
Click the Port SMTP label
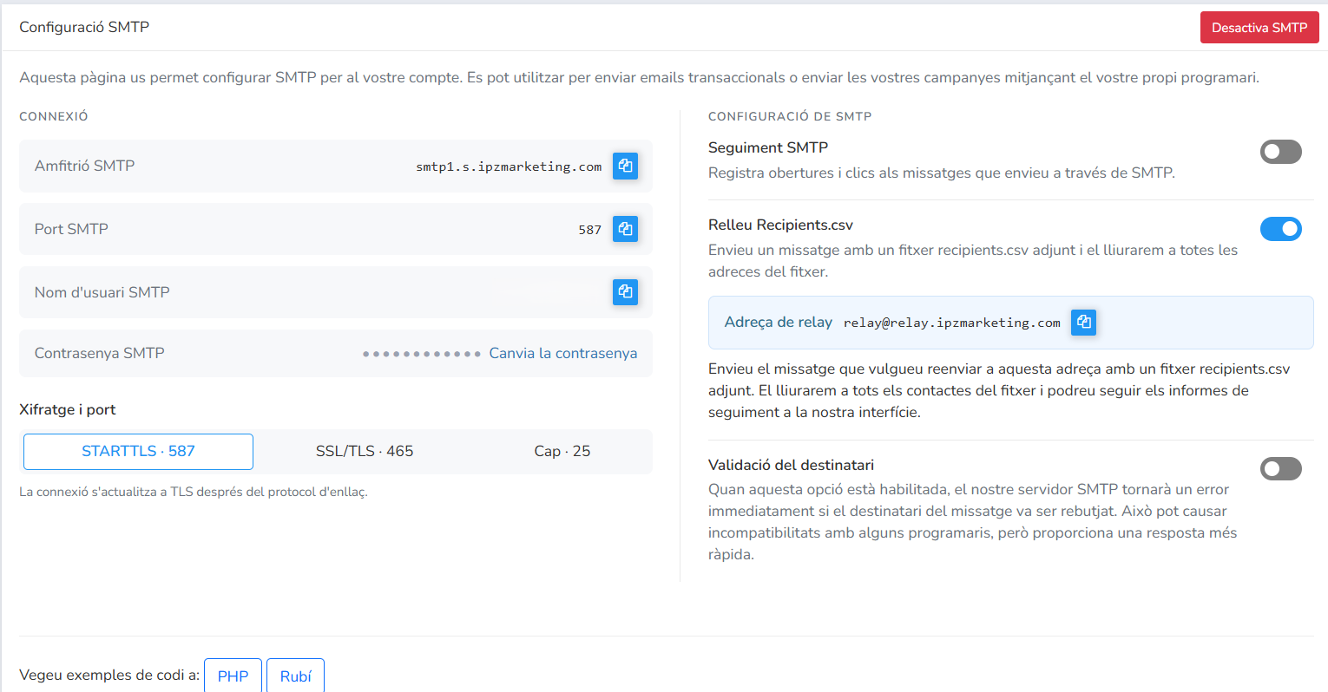coord(71,229)
